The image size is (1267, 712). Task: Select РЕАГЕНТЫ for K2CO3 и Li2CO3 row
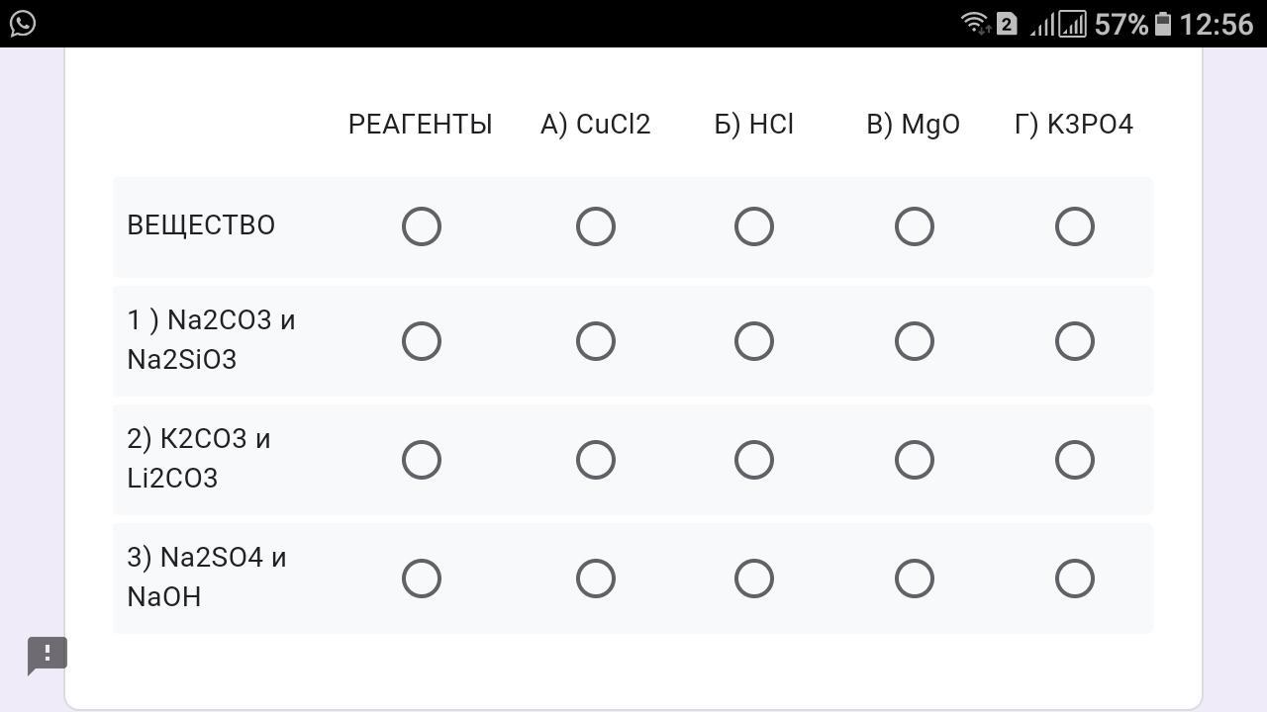pyautogui.click(x=422, y=460)
